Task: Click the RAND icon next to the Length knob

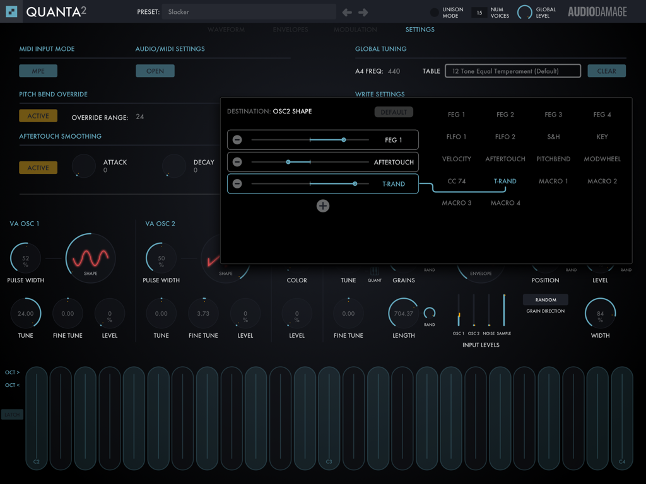Action: click(430, 313)
